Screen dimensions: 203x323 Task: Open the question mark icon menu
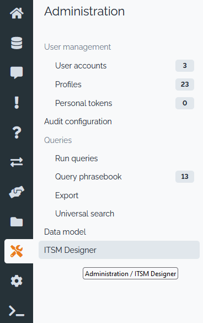point(17,133)
